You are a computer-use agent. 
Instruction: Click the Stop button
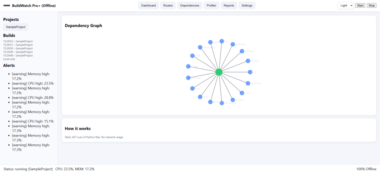point(371,6)
